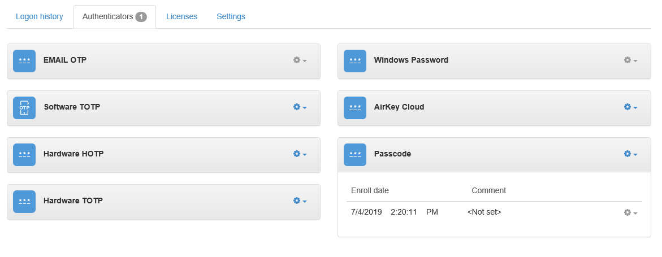Image resolution: width=662 pixels, height=257 pixels.
Task: Open the Windows Password gear menu
Action: click(x=630, y=60)
